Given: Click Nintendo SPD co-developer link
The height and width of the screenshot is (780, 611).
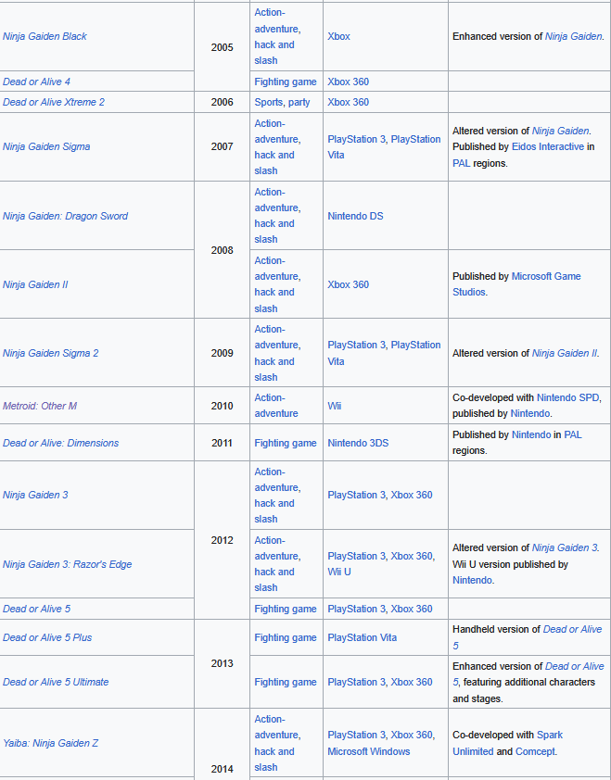Looking at the screenshot, I should (568, 397).
